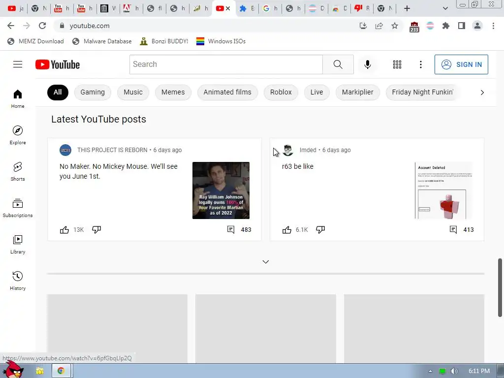Open History in sidebar
The image size is (504, 378).
click(18, 281)
